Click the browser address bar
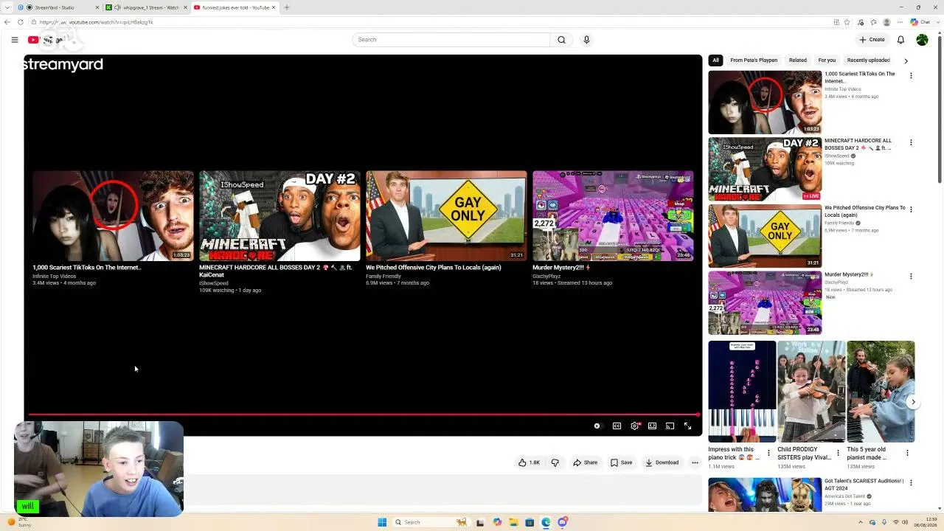The width and height of the screenshot is (944, 531). point(435,22)
